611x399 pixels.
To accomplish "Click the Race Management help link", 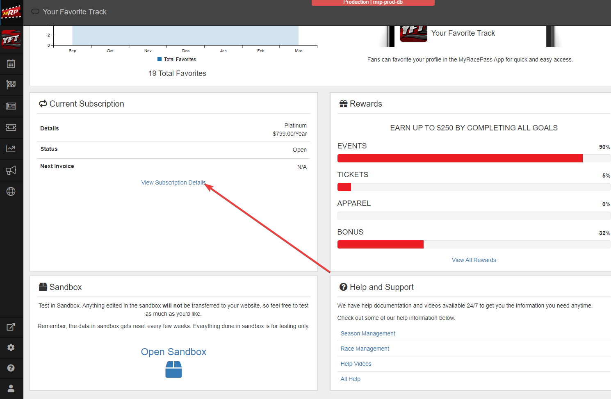I will pyautogui.click(x=365, y=349).
